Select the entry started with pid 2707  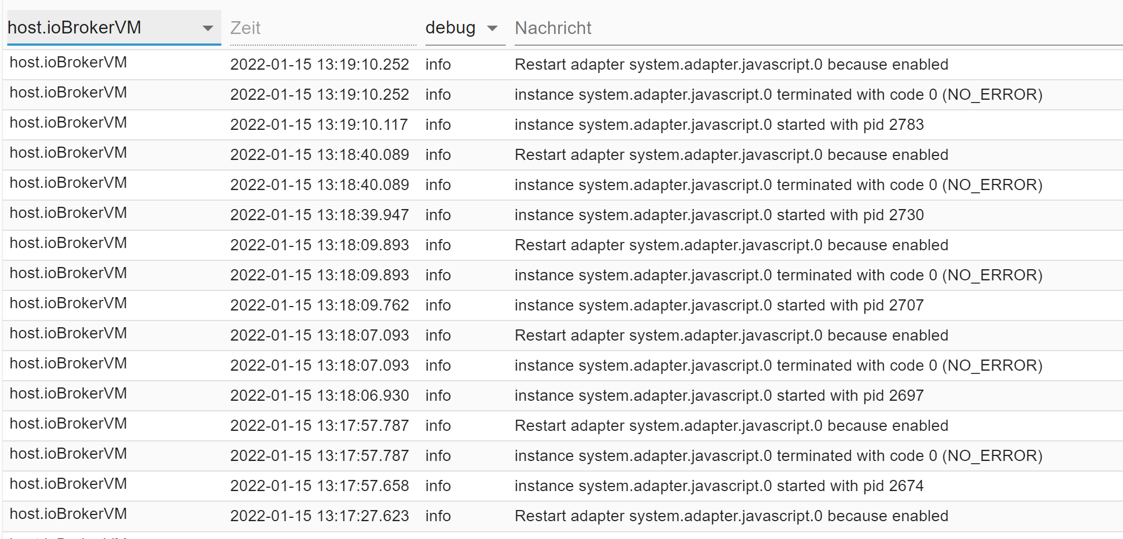coord(562,305)
